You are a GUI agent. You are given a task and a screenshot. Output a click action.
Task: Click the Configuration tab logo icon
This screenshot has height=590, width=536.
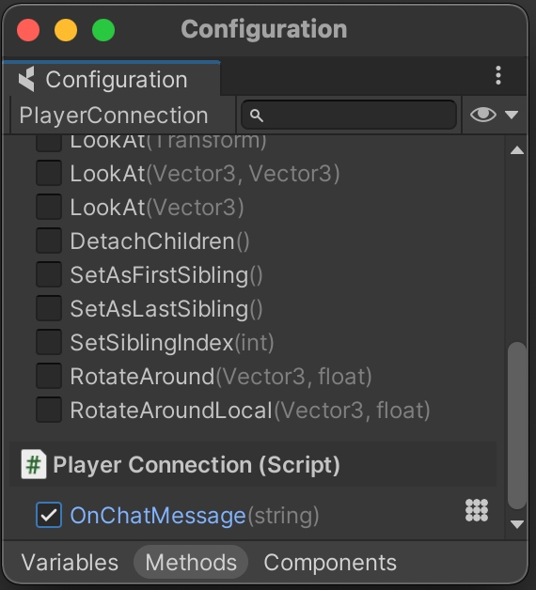(x=26, y=79)
